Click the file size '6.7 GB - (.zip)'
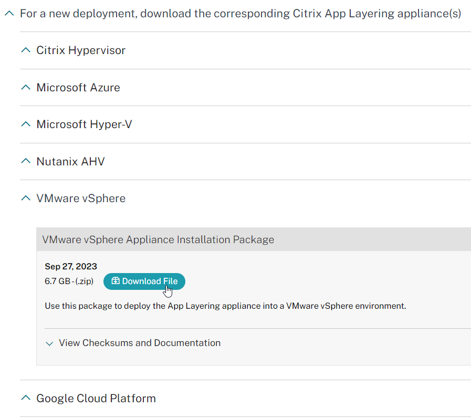This screenshot has height=418, width=471. click(69, 281)
